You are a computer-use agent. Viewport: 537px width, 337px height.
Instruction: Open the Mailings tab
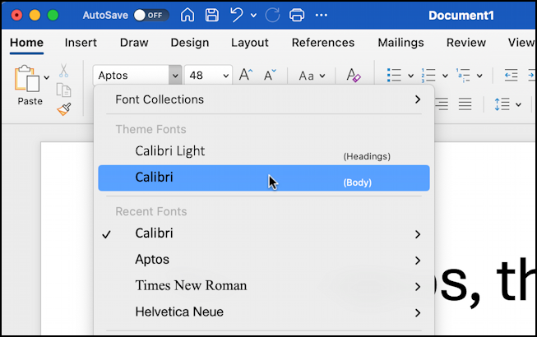pyautogui.click(x=400, y=43)
